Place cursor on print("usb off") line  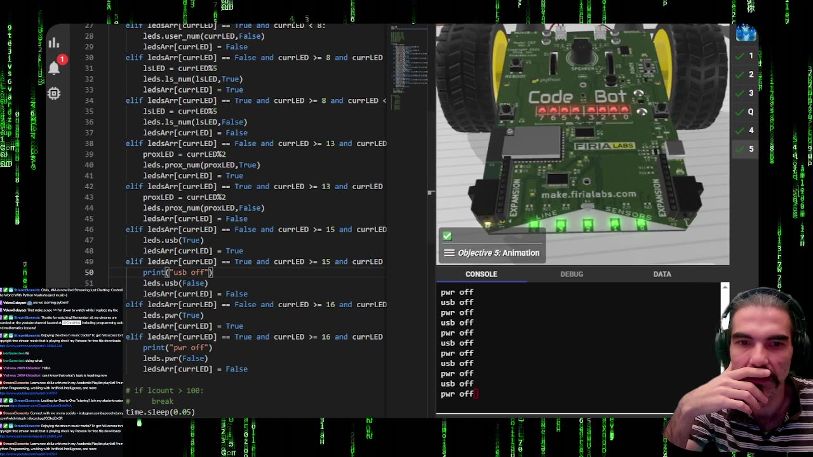178,272
